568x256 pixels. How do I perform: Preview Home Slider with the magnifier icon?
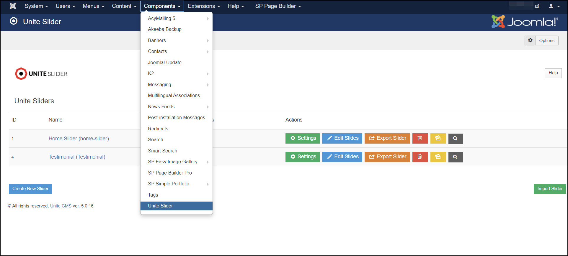tap(456, 138)
